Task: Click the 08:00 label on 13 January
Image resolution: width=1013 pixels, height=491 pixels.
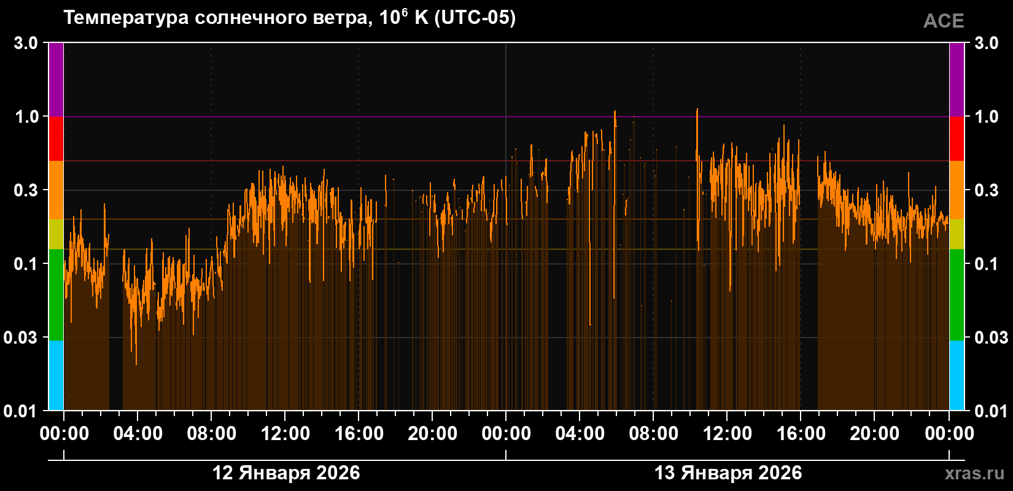Action: point(653,434)
